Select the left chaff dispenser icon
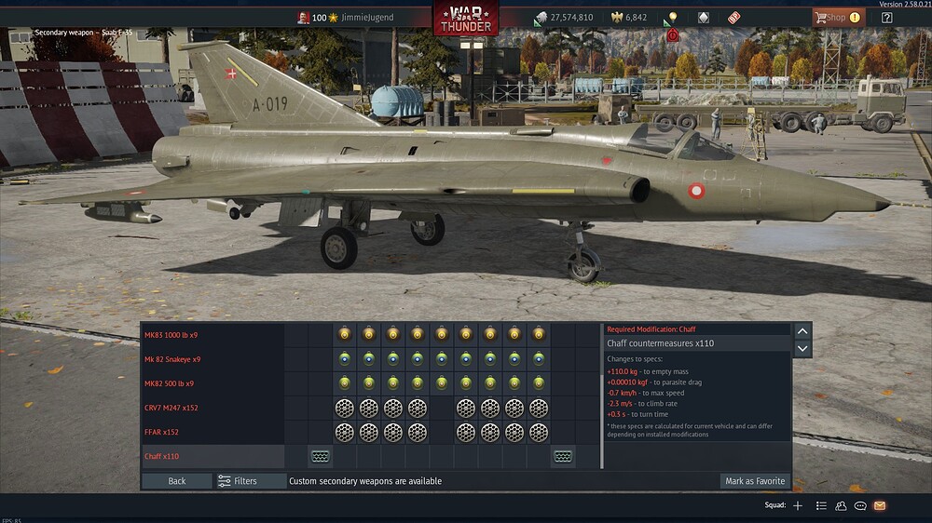The height and width of the screenshot is (523, 932). (x=321, y=457)
